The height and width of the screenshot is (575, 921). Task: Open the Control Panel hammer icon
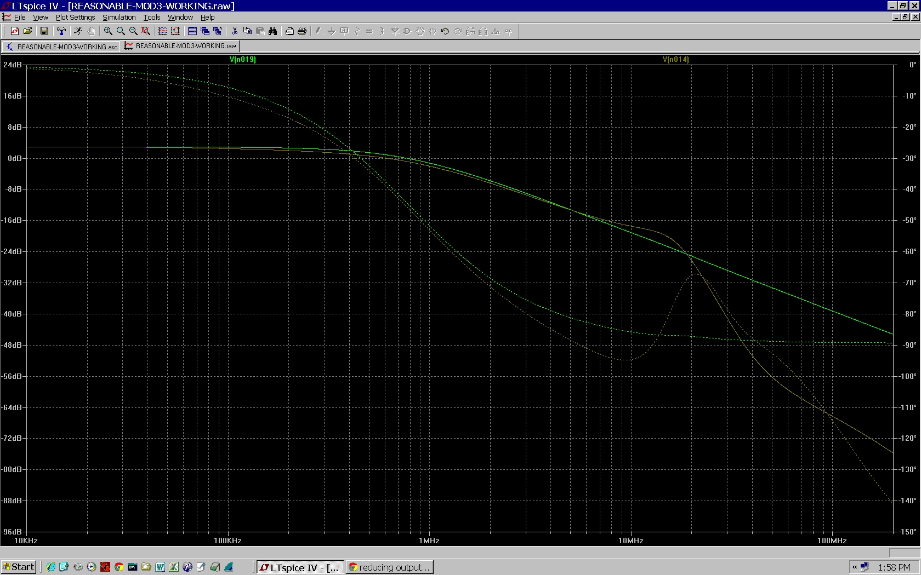[x=61, y=31]
